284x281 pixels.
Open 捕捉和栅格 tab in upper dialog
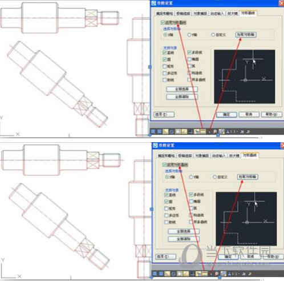coord(165,14)
